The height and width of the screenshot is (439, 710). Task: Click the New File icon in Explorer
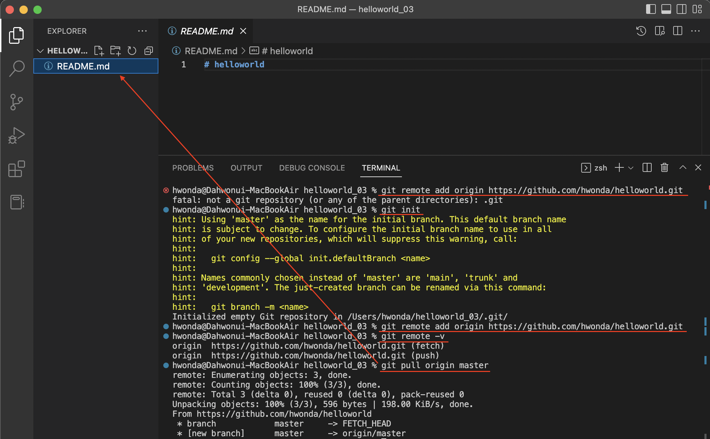pos(99,51)
